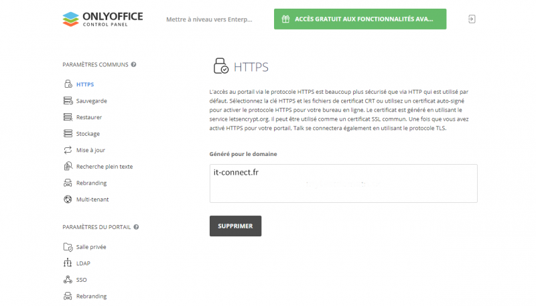Viewport: 536px width, 306px height.
Task: Click the domain field showing it-connect.fr
Action: pyautogui.click(x=343, y=183)
